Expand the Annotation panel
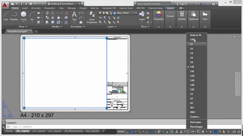243x136 pixels. coord(77,26)
